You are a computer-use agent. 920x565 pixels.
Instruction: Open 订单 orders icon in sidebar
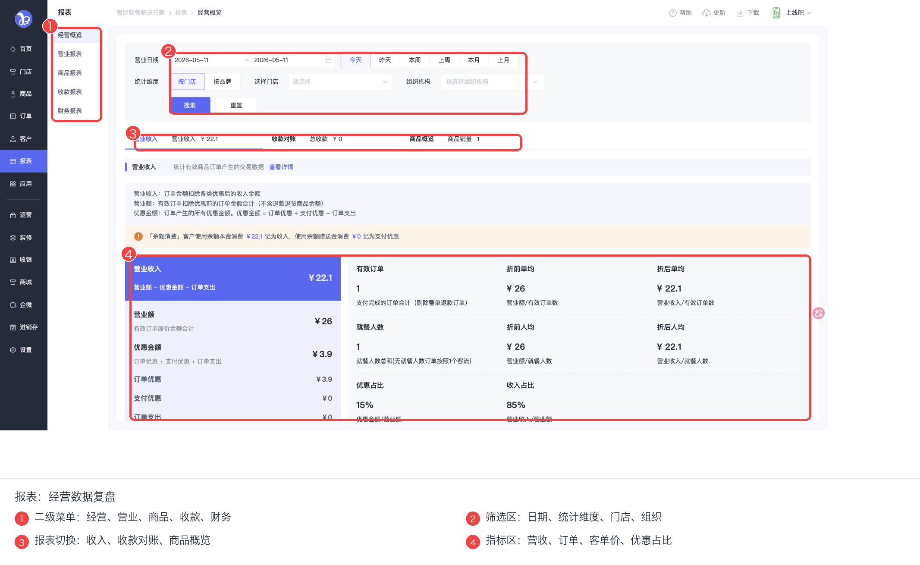13,116
